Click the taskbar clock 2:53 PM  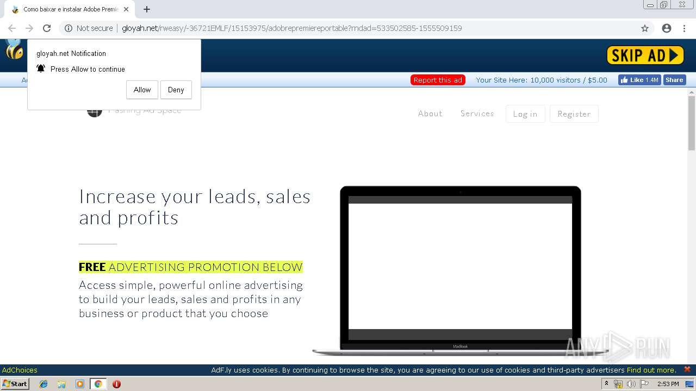pos(668,384)
